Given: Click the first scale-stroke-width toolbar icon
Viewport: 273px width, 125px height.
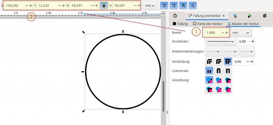Looking at the screenshot, I should coord(163,6).
